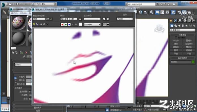This screenshot has height=112, width=197.
Task: Open Render Setup icon in frame window
Action: point(104,19)
